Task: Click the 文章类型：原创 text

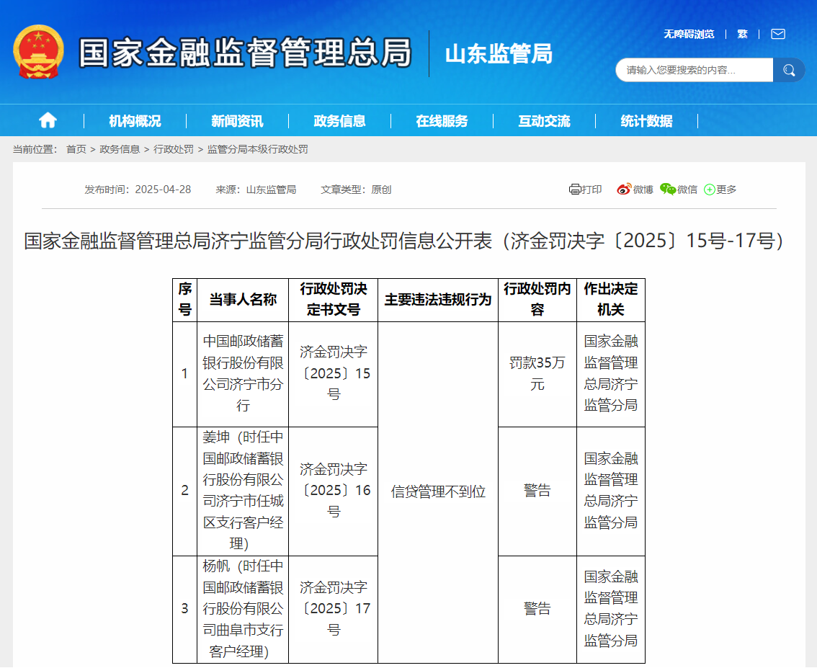Action: (356, 190)
